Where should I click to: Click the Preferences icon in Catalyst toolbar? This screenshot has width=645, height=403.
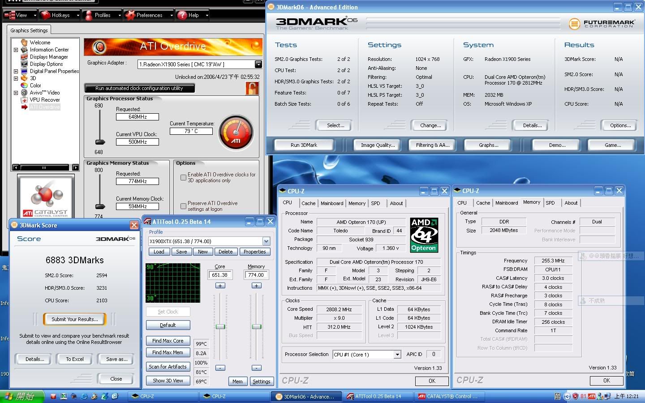pyautogui.click(x=130, y=15)
